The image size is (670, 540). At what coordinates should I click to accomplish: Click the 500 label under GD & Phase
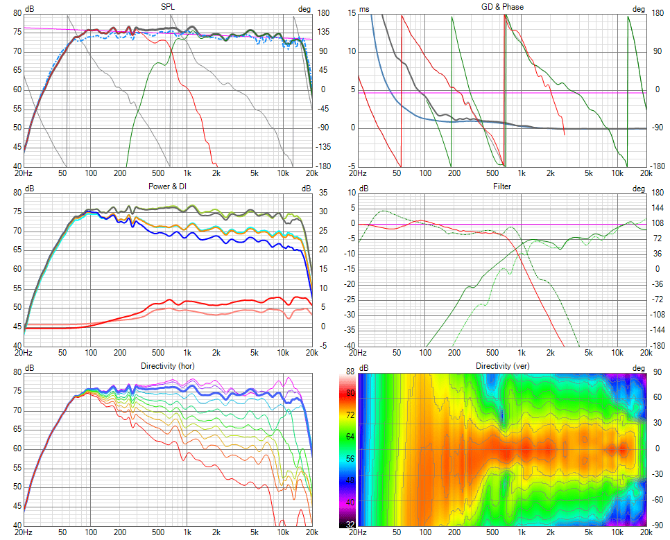pos(492,173)
